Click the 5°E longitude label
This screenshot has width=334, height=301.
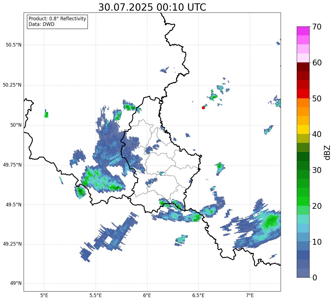tap(44, 295)
